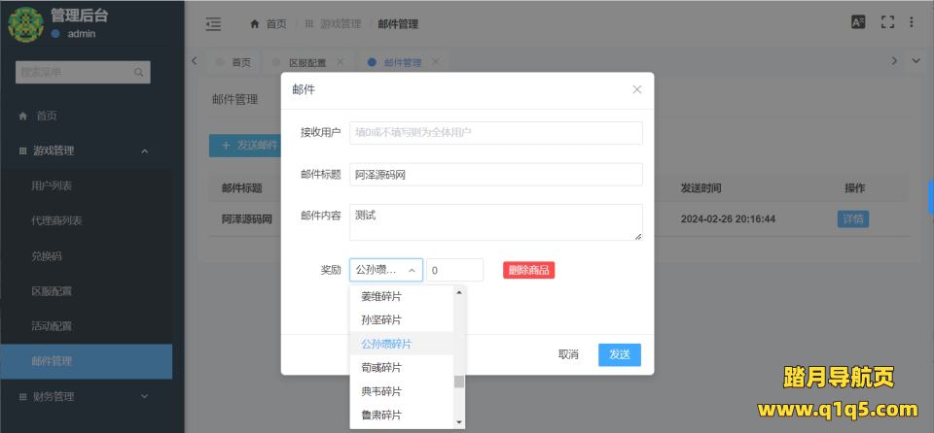The height and width of the screenshot is (433, 934).
Task: Click the 接收用户 input field
Action: 496,132
